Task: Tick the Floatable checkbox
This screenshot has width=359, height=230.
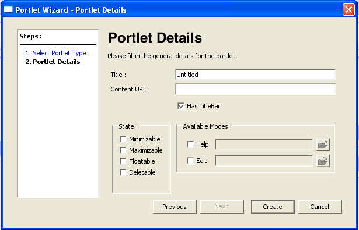Action: click(123, 161)
